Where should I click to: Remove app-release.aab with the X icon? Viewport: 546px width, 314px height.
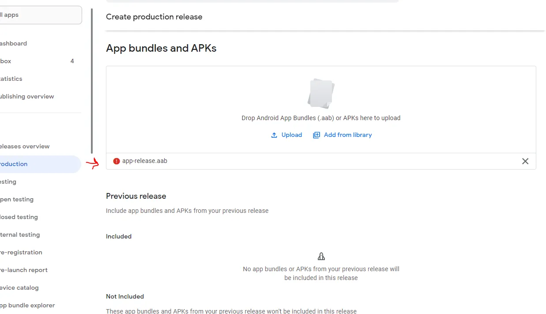[x=525, y=161]
